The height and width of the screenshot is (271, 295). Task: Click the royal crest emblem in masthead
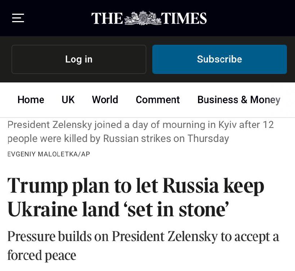tap(142, 18)
